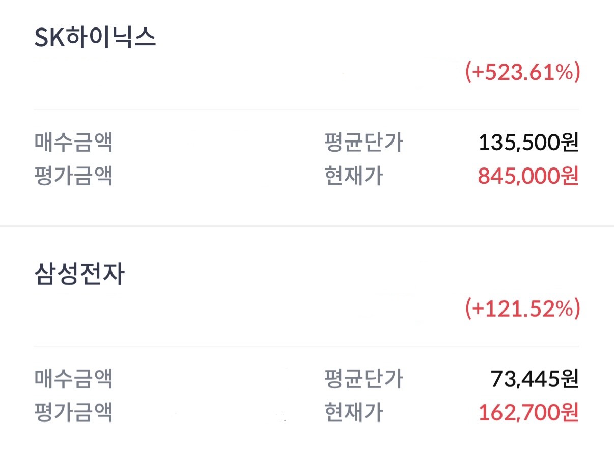Image resolution: width=614 pixels, height=450 pixels.
Task: Click 현재가 label in SK하이닉스 section
Action: tap(353, 176)
